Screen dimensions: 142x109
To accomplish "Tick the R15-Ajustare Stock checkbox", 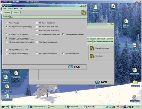I will point(63,54).
